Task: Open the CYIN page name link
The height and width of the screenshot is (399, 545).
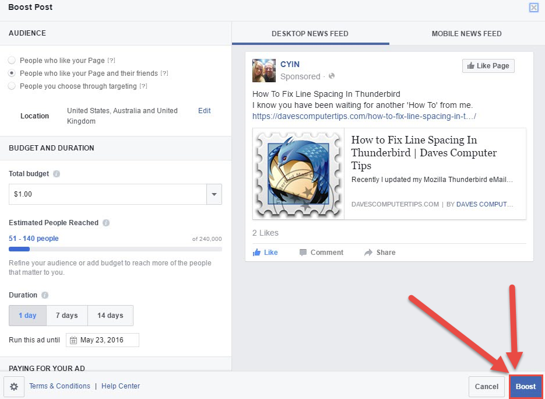Action: click(290, 64)
